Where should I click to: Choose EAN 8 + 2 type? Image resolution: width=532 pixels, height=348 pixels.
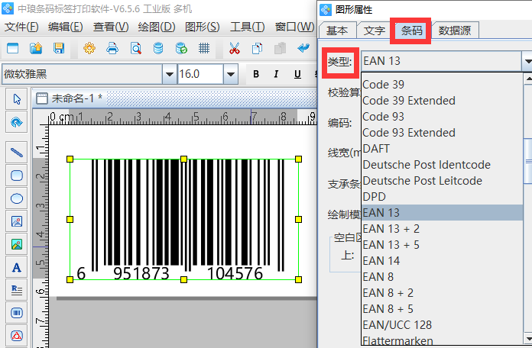(x=442, y=293)
